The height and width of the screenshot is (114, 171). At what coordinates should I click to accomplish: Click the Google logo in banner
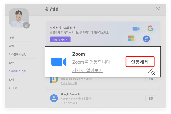click(150, 28)
